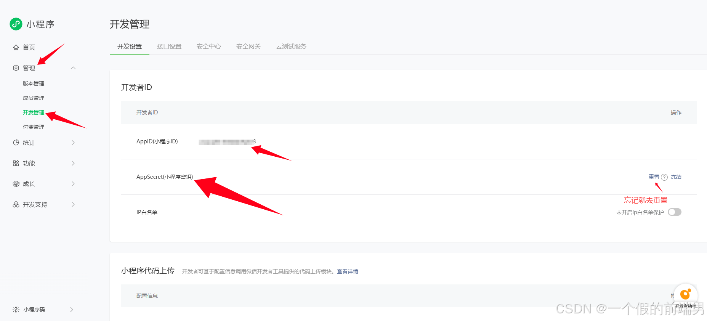Viewport: 707px width, 321px height.
Task: Switch to the 云测试服务 tab
Action: pos(291,47)
